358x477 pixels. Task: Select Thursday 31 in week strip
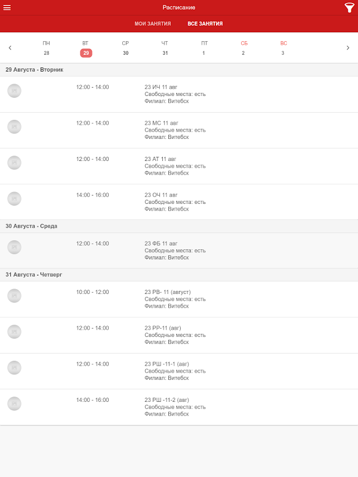click(165, 48)
